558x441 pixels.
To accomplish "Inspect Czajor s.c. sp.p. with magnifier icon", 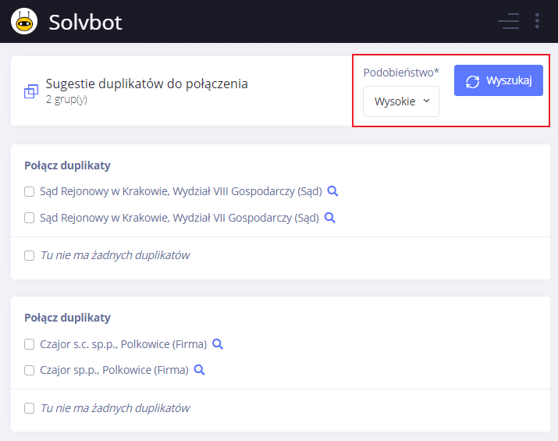I will 218,344.
